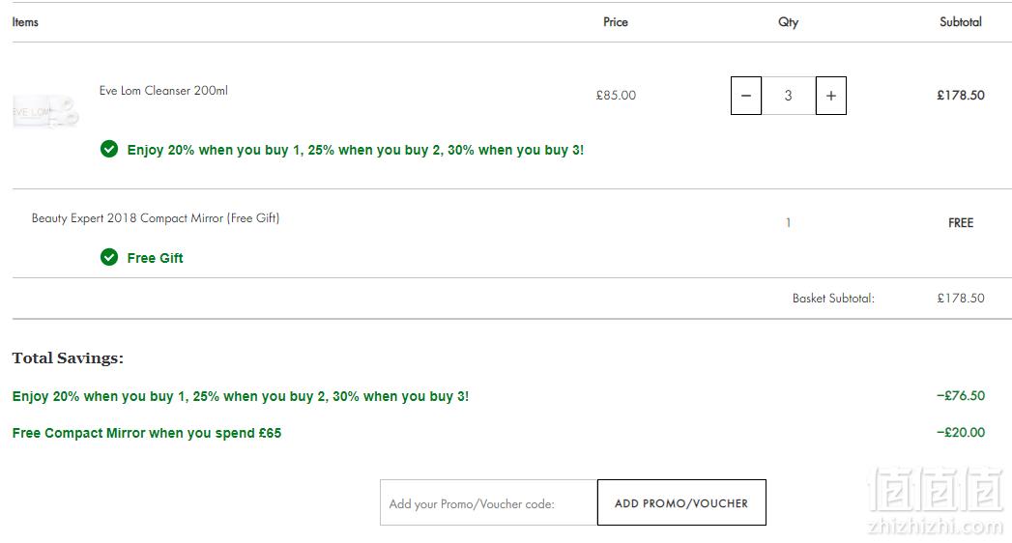Click the ADD PROMO/VOUCHER button
Screen dimensions: 1012x543
tap(681, 502)
